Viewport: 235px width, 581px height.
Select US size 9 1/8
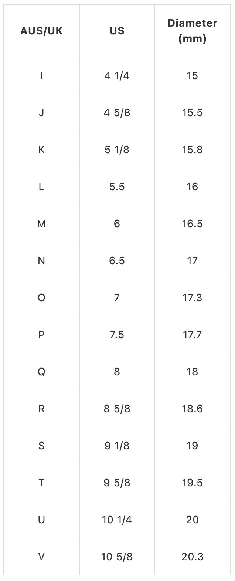click(117, 446)
